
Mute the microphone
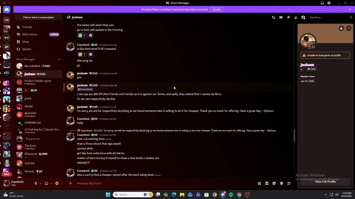coord(36,183)
